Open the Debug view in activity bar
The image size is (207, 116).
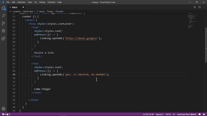[x=4, y=31]
